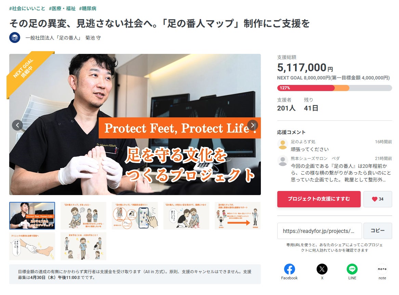Open the #医療・福祉 tag
Viewport: 399px width, 295px height.
(62, 9)
